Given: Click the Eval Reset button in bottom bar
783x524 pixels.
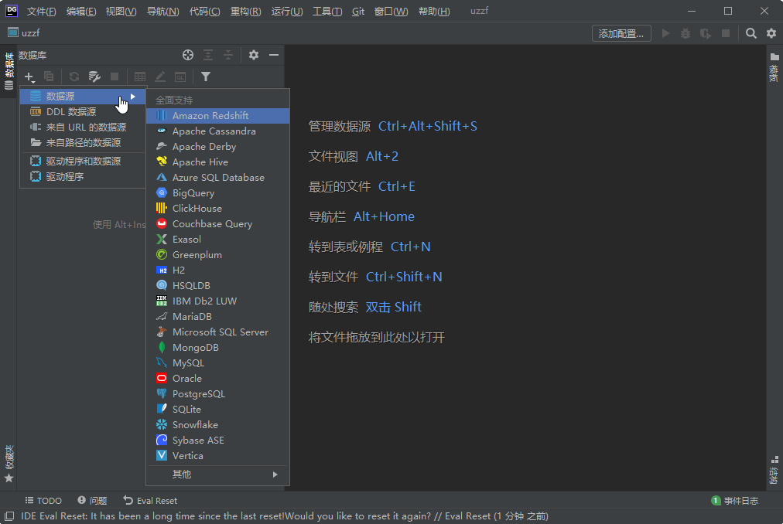Looking at the screenshot, I should tap(150, 501).
